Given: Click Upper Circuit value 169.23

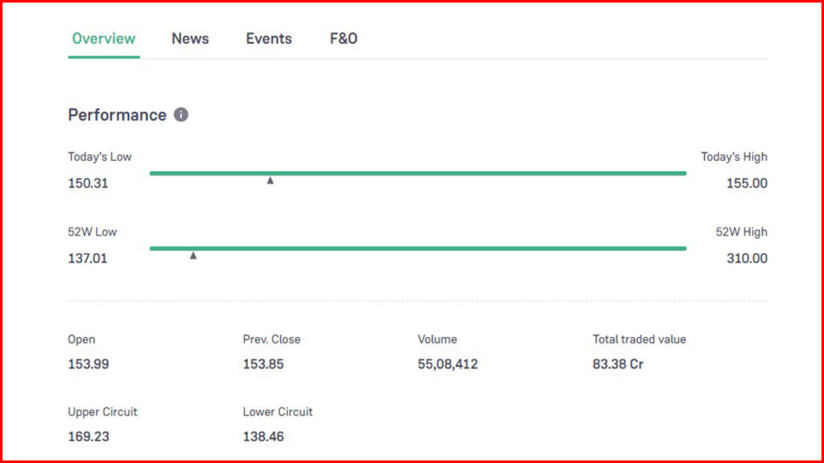Looking at the screenshot, I should tap(89, 436).
